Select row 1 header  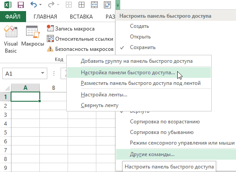point(5,97)
